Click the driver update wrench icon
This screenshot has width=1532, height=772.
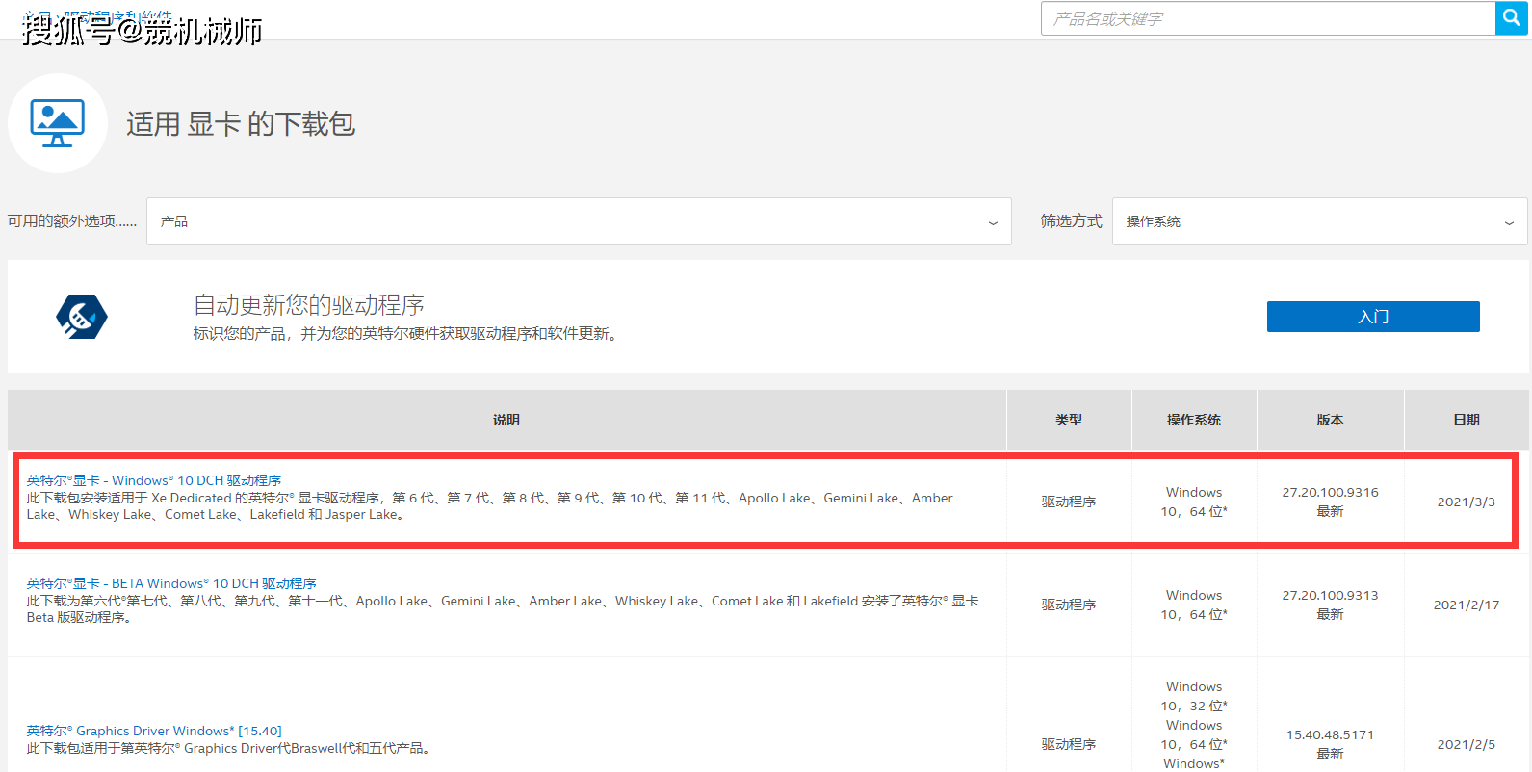click(82, 317)
